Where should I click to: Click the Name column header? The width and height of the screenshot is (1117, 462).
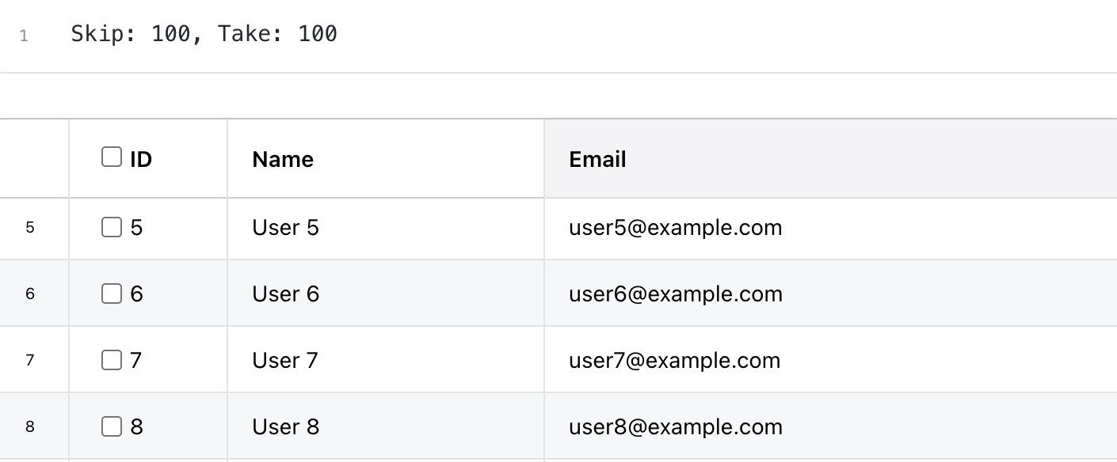tap(283, 159)
